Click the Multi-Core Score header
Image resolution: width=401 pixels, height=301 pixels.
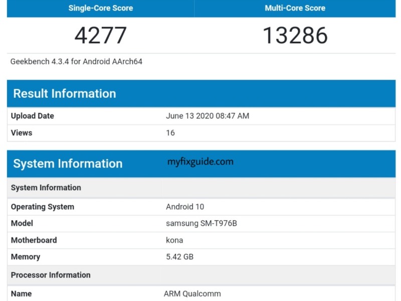click(x=295, y=8)
